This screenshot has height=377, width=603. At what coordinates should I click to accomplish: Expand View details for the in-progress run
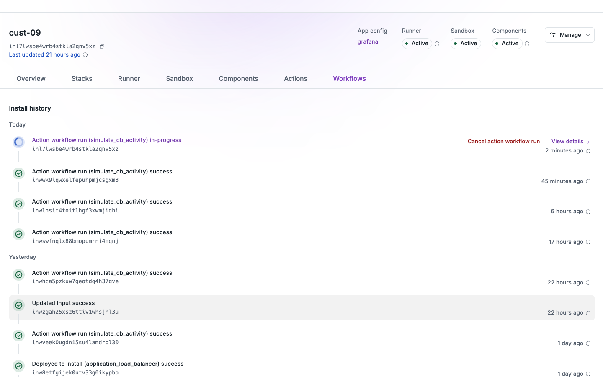coord(570,141)
